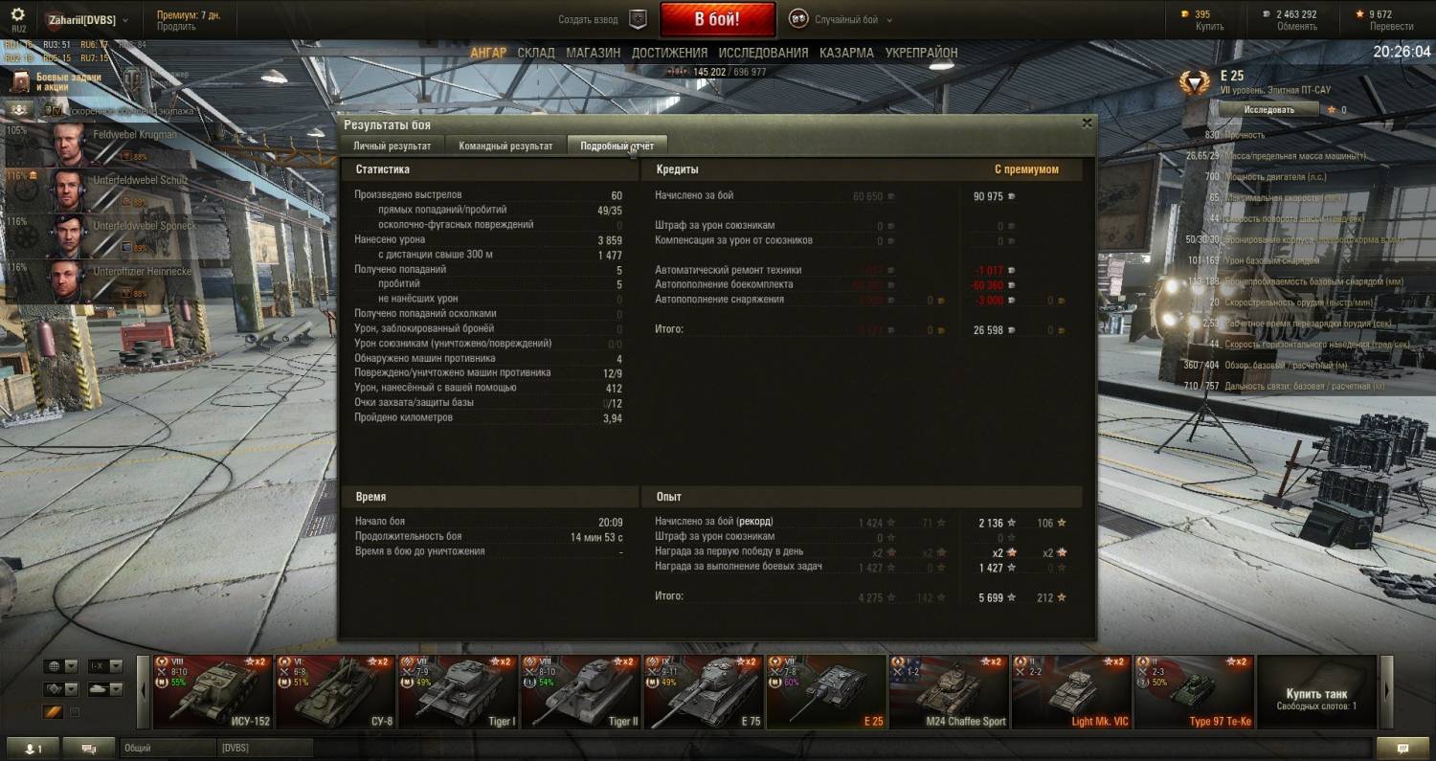
Task: Select СУ-8 in tank carousel
Action: tap(335, 692)
